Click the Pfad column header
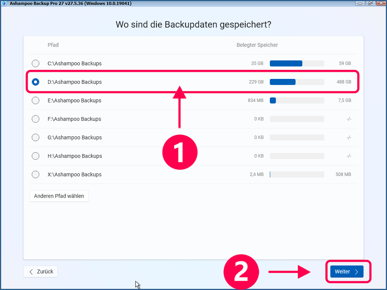The image size is (387, 290). (53, 45)
